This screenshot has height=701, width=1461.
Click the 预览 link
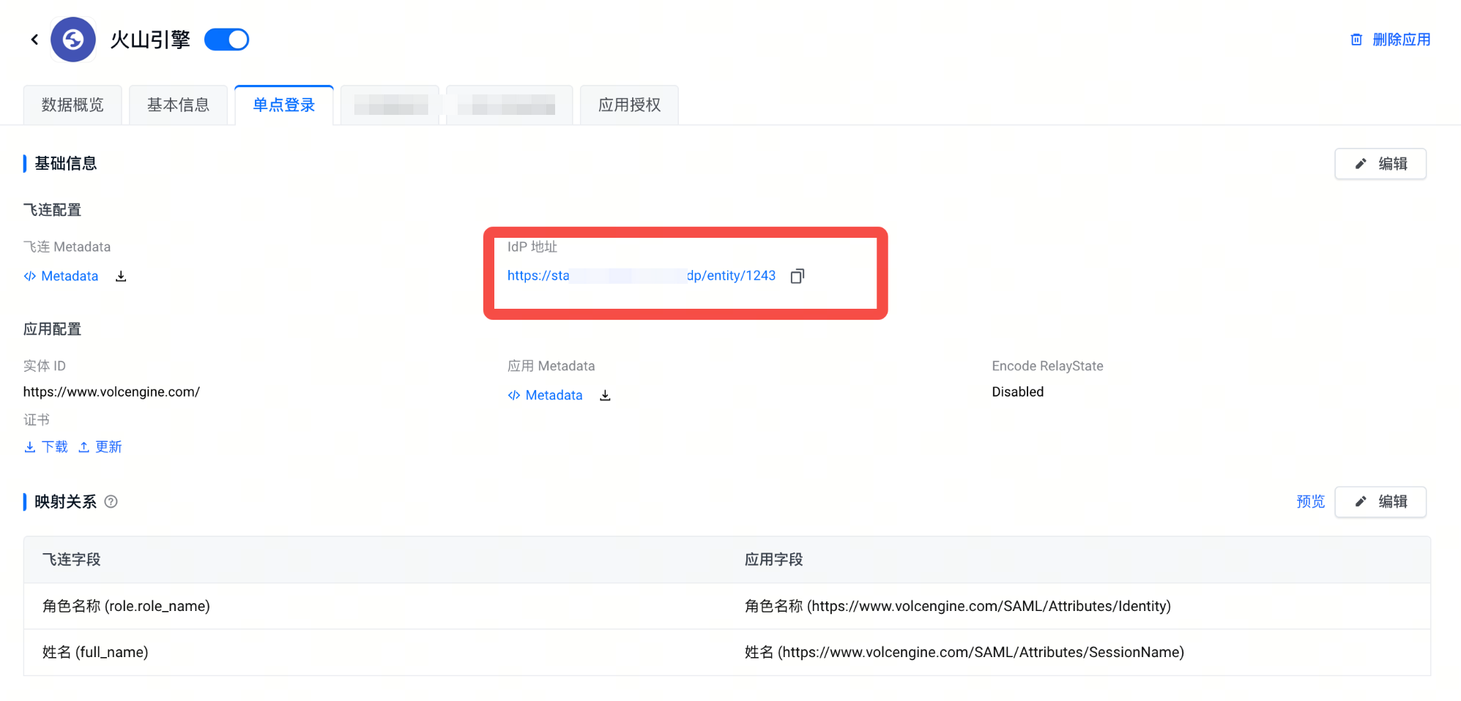(x=1310, y=502)
